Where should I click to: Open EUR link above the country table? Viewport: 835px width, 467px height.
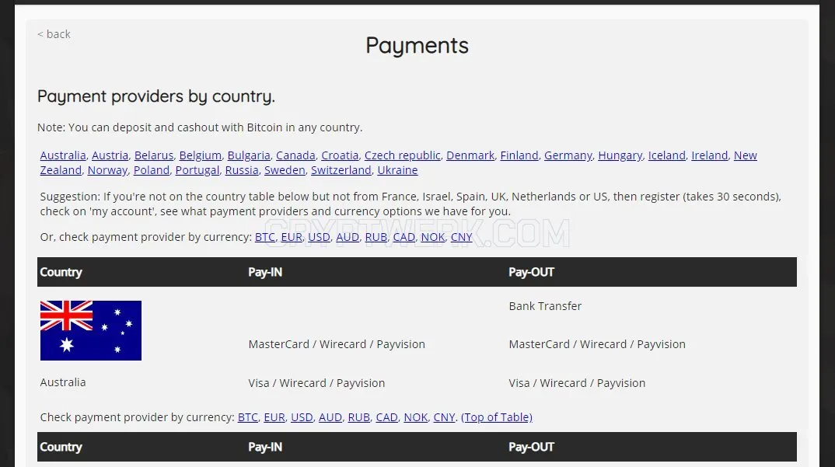click(x=292, y=237)
